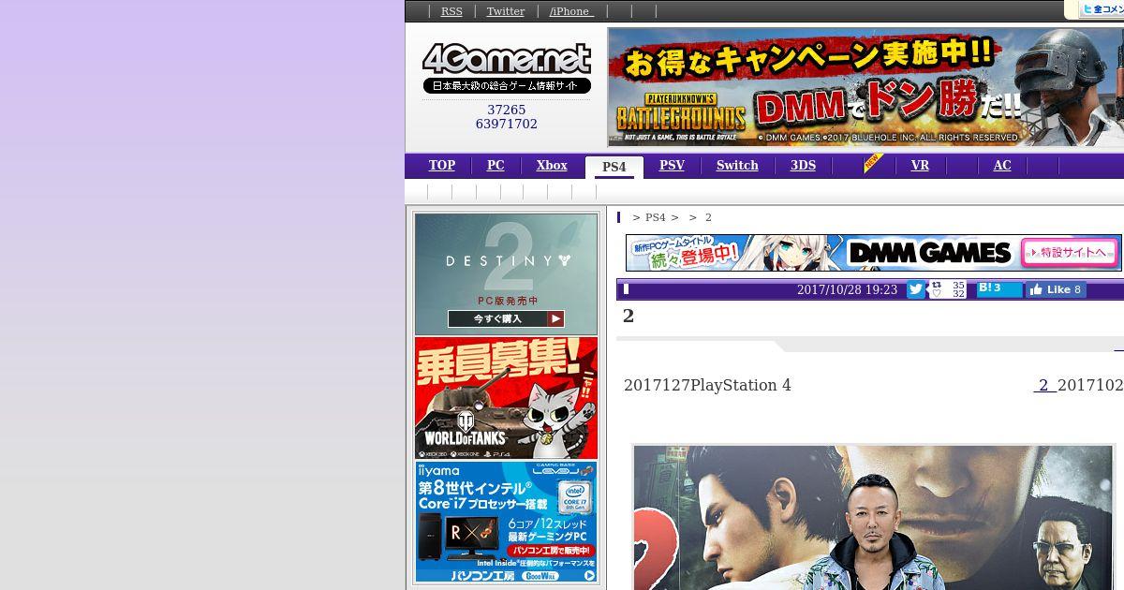1124x590 pixels.
Task: Open the VR tab
Action: coord(920,166)
